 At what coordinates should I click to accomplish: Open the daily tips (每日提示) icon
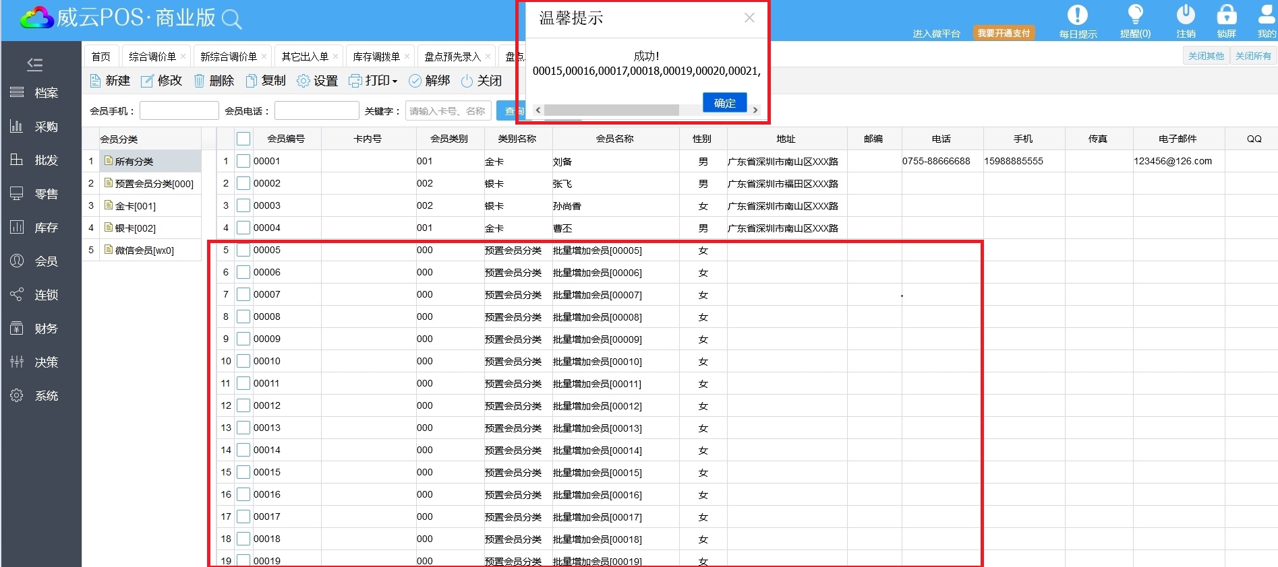tap(1077, 15)
